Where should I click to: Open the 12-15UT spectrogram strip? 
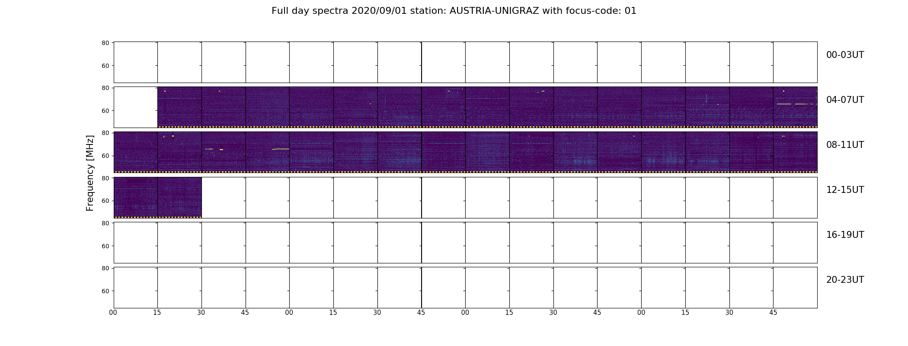(x=465, y=197)
